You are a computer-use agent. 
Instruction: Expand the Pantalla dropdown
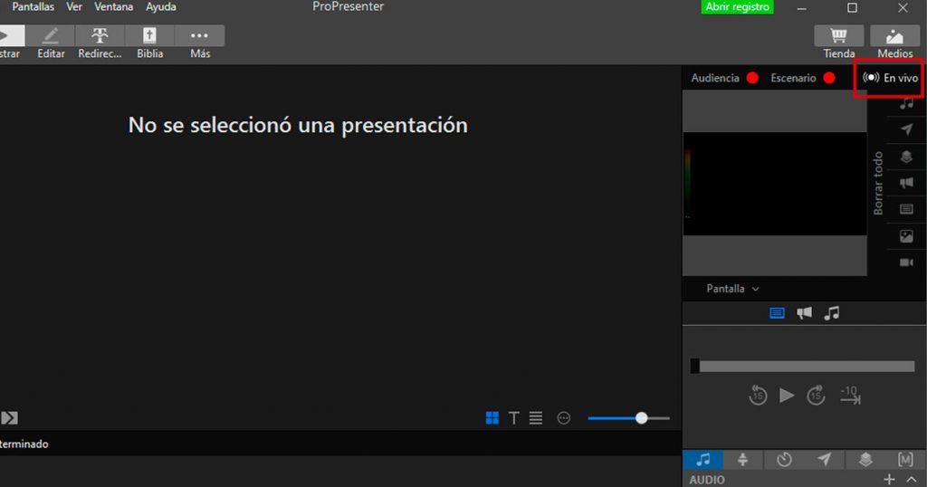pos(732,289)
